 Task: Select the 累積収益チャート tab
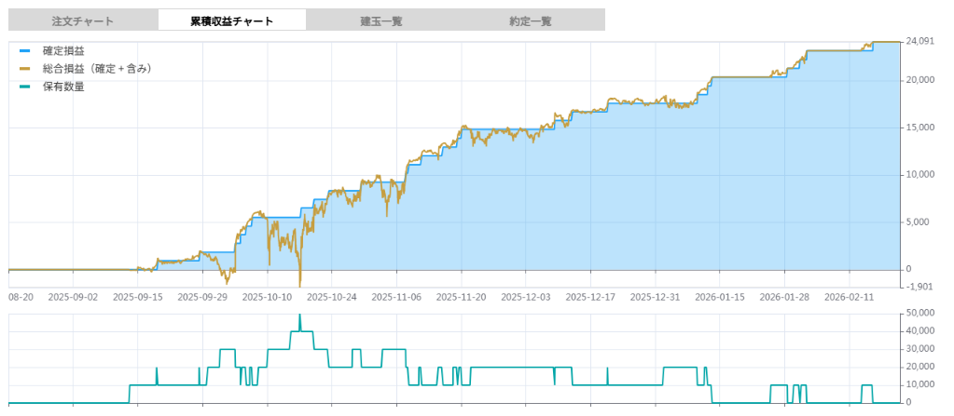pos(232,20)
